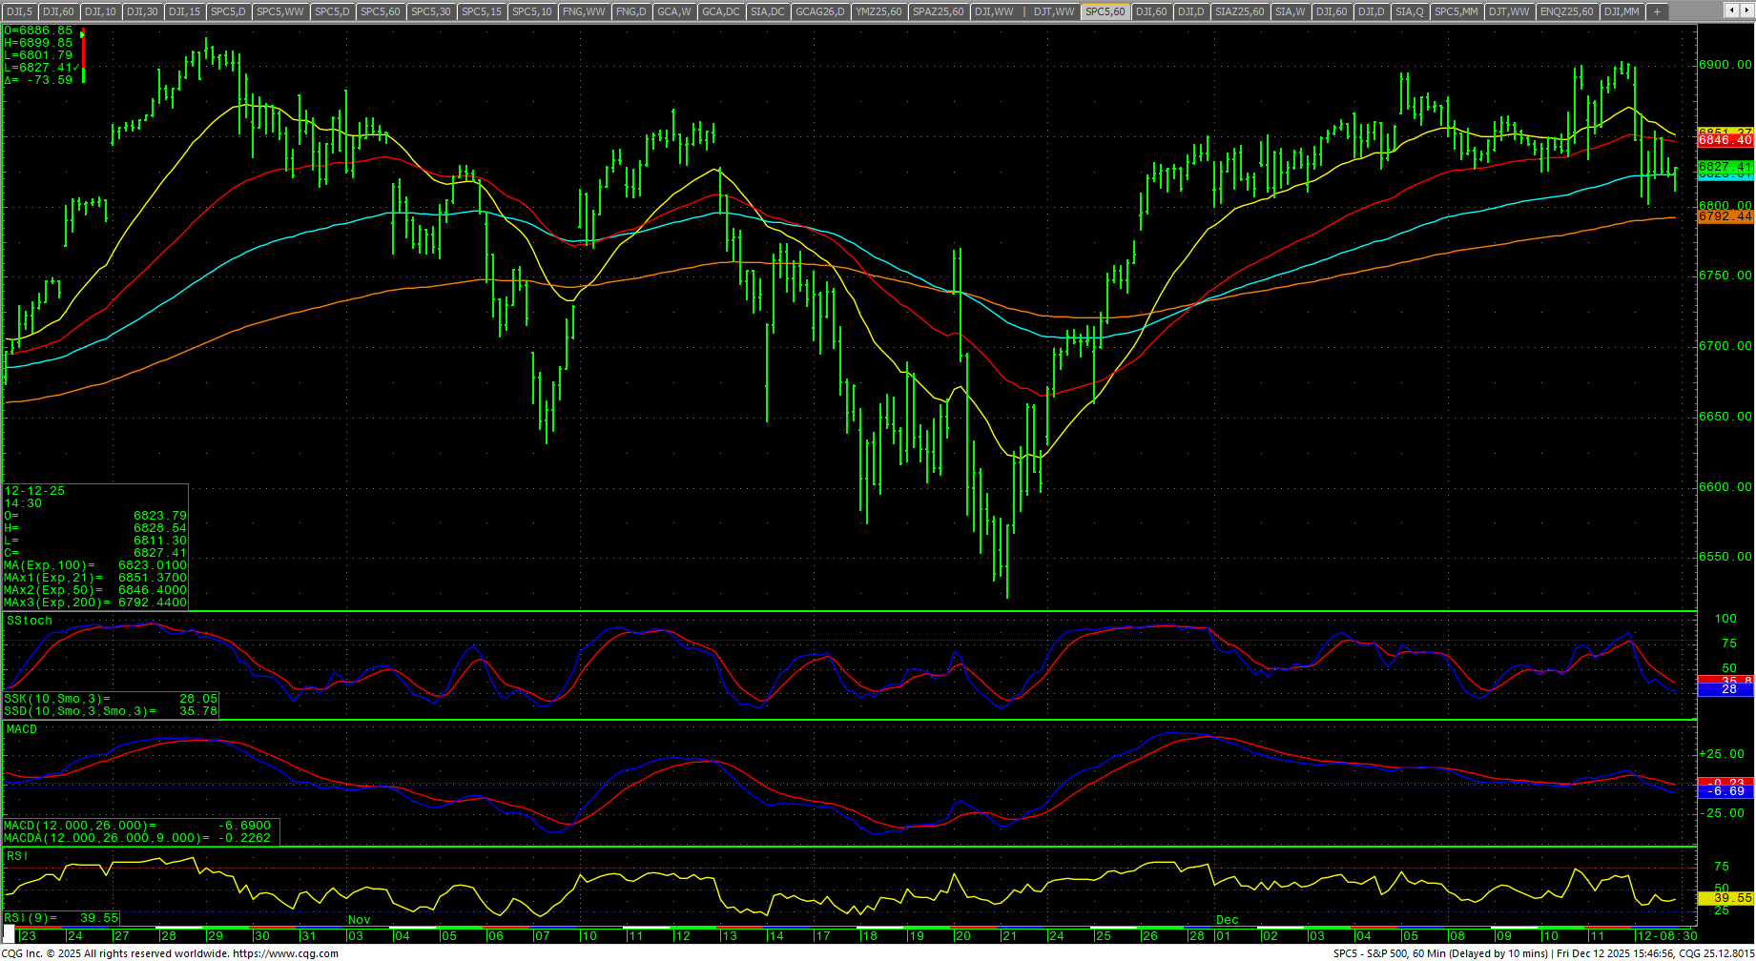This screenshot has height=961, width=1756.
Task: Open the SPAZ25,60 tab
Action: point(939,11)
